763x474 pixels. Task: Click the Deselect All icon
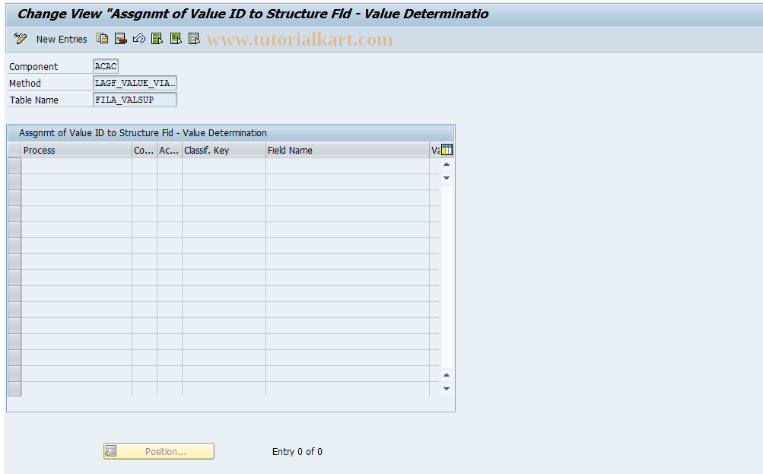pyautogui.click(x=194, y=39)
